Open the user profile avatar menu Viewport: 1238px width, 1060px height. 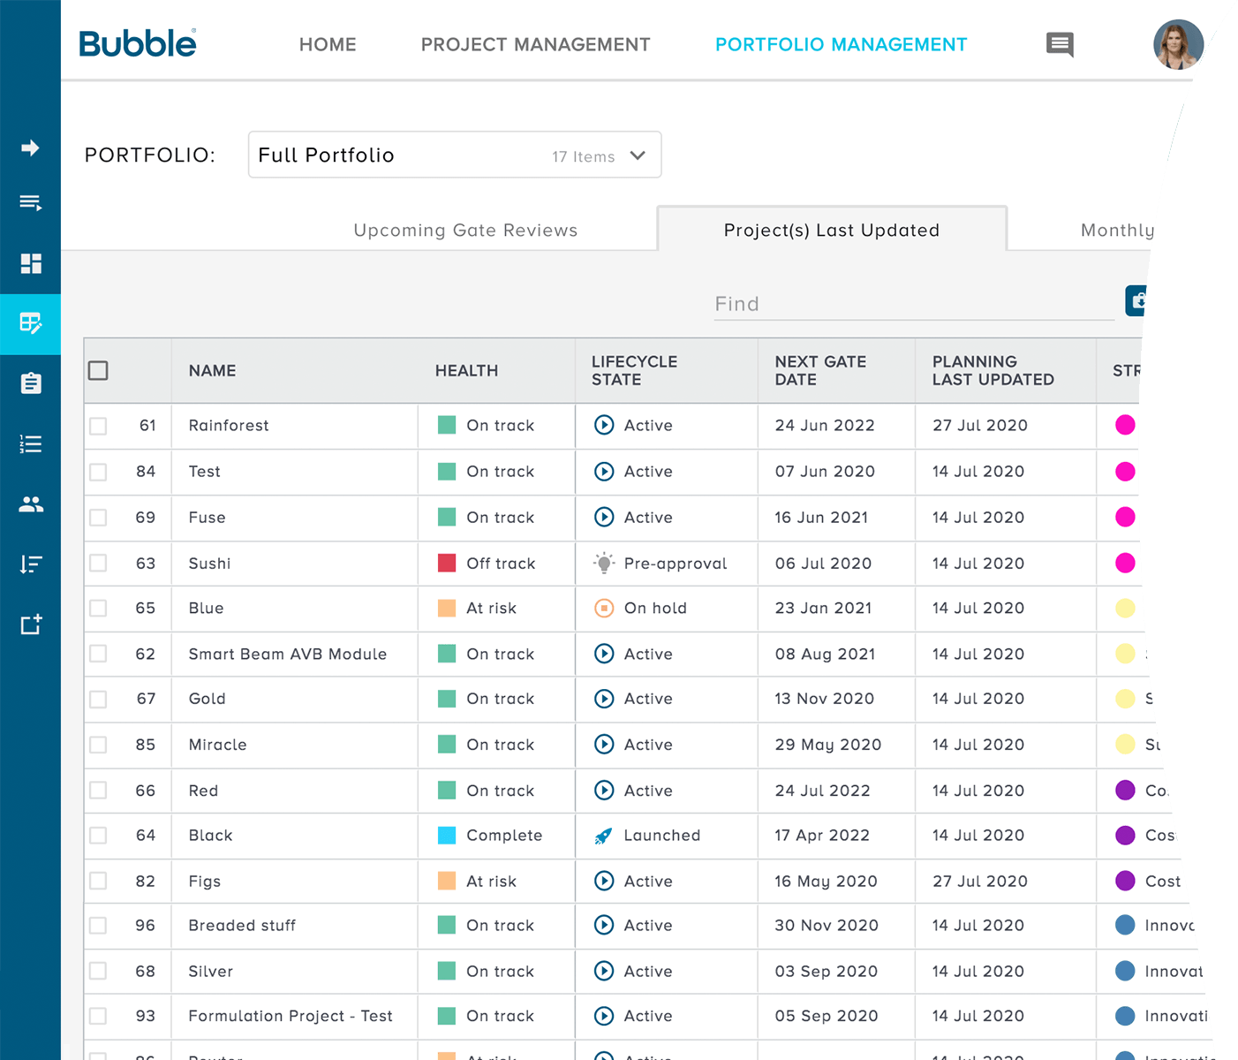coord(1178,44)
